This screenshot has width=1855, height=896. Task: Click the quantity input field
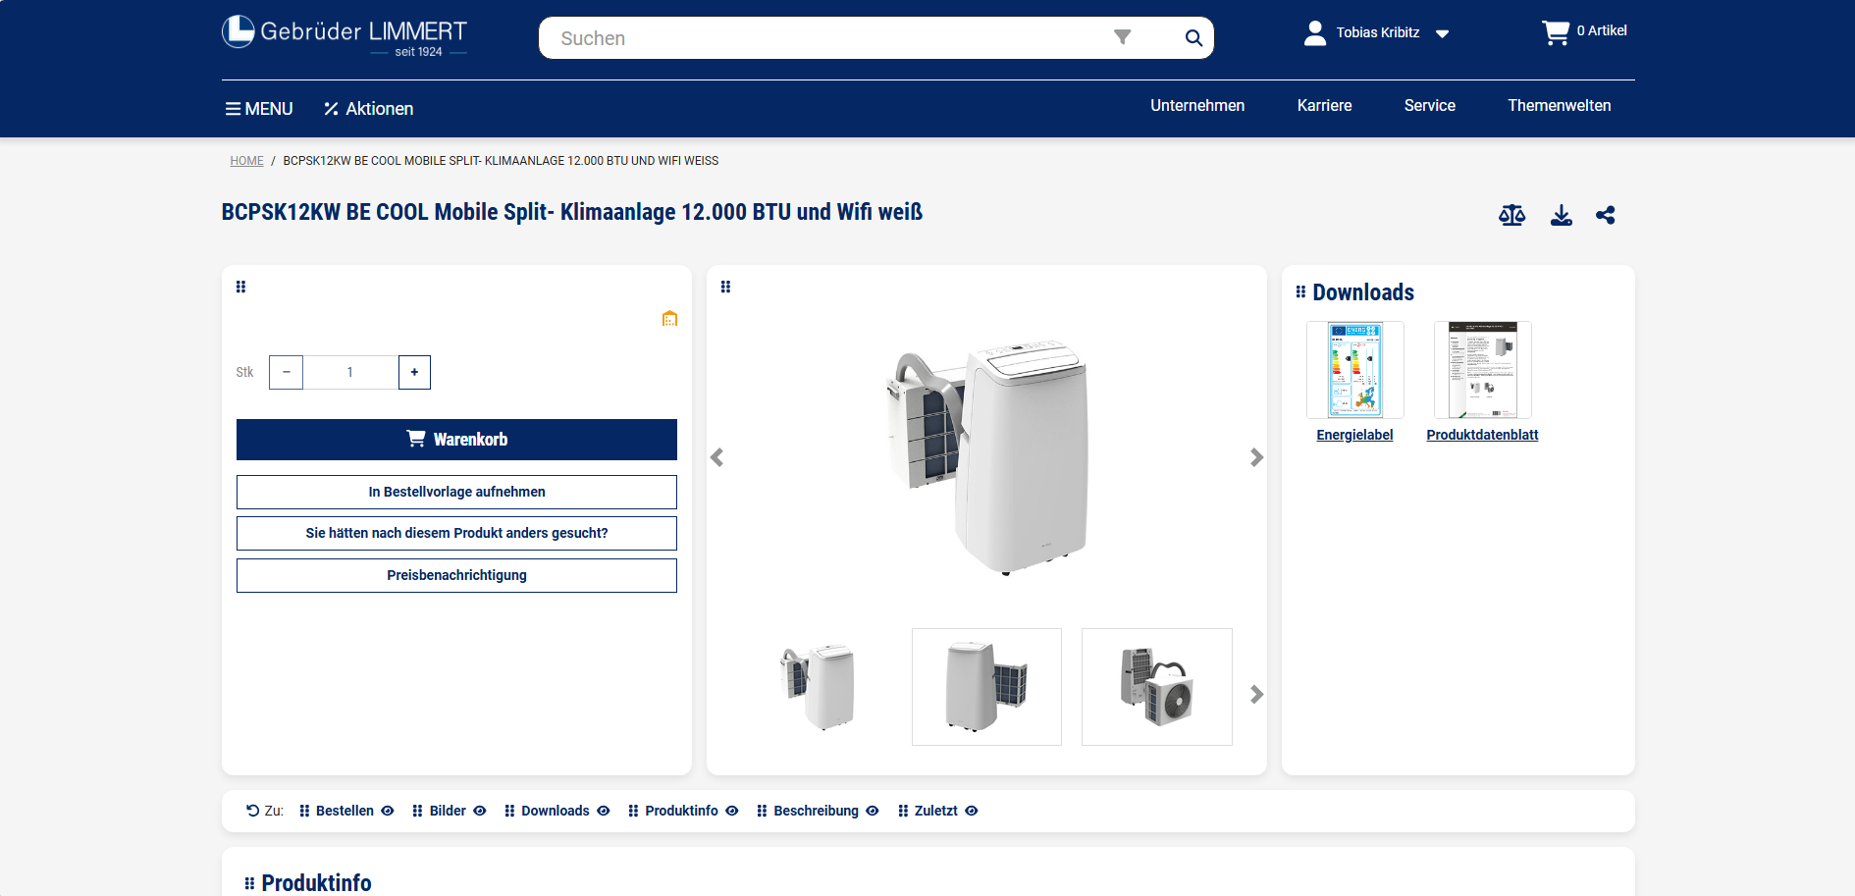(x=350, y=372)
